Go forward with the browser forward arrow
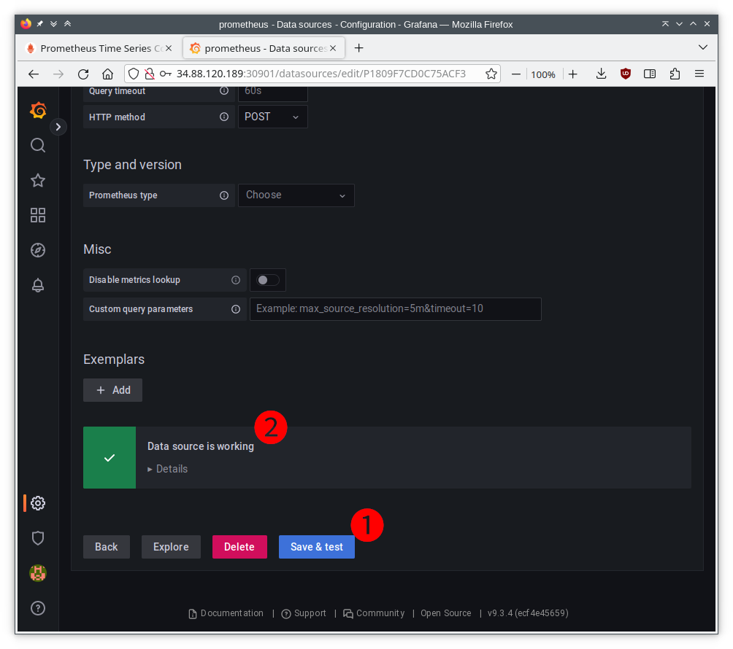This screenshot has height=649, width=733. 58,74
